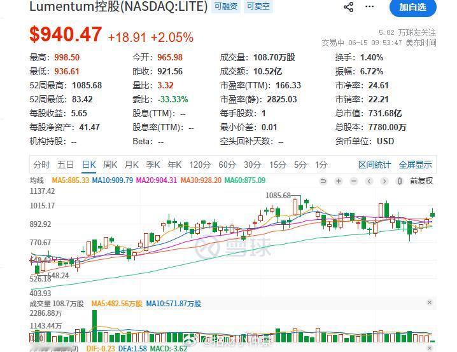457x352 pixels.
Task: Switch chart to 分时 view
Action: click(x=41, y=165)
